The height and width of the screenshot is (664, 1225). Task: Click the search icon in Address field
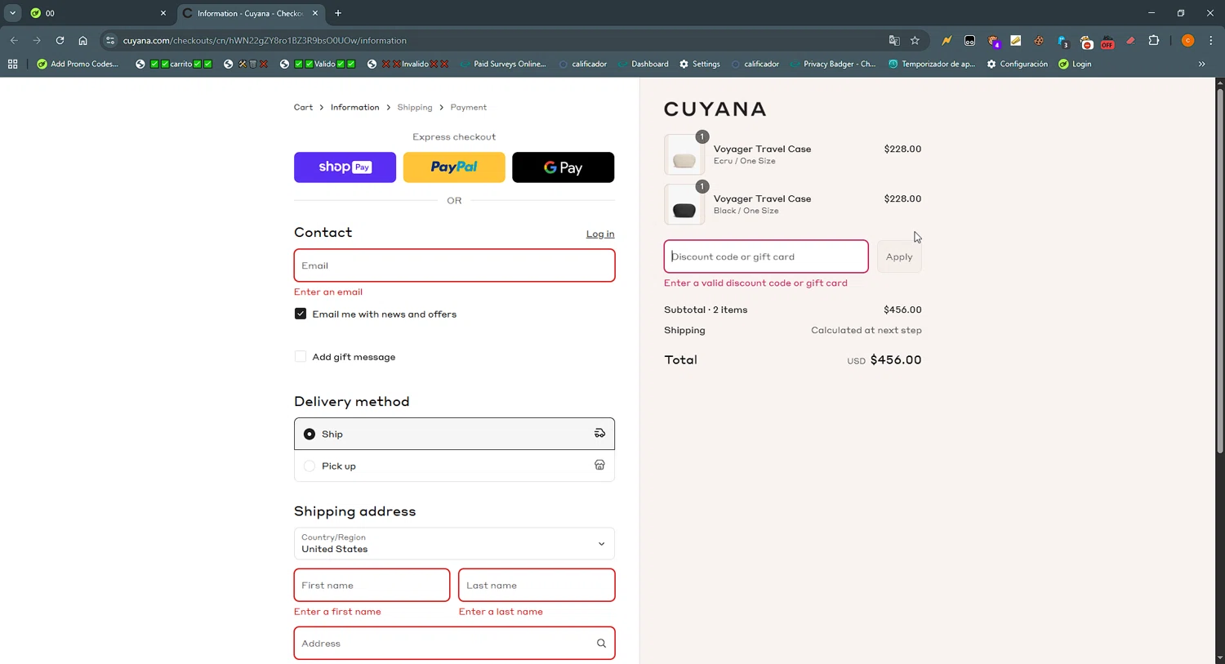pyautogui.click(x=601, y=644)
